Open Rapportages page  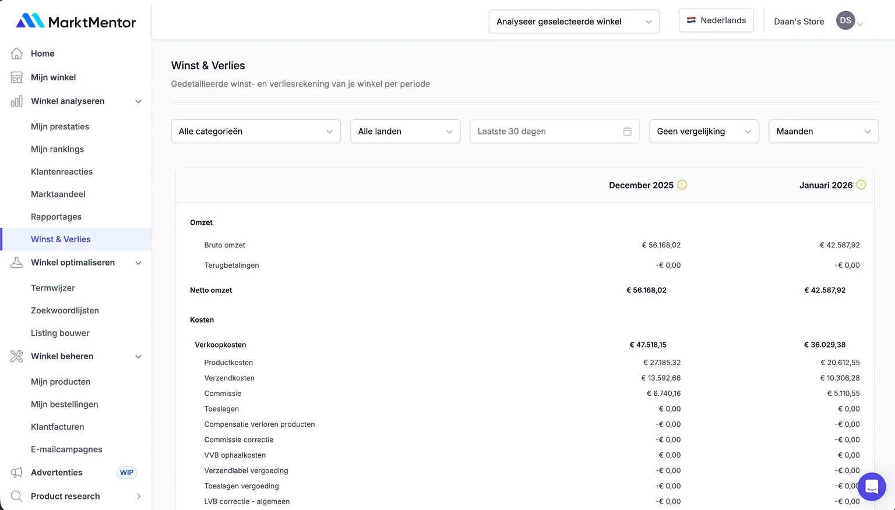pos(56,217)
